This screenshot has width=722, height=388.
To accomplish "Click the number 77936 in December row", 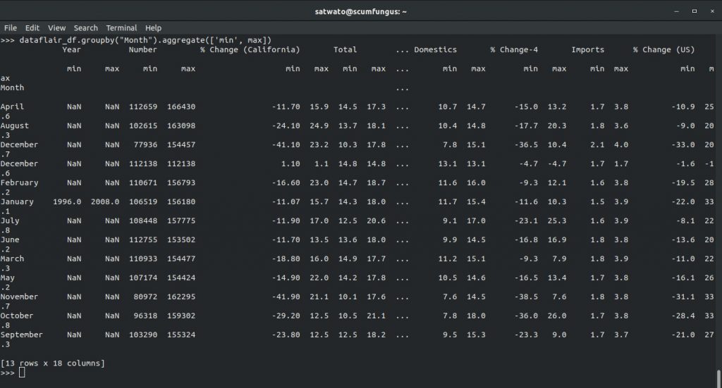I will point(145,144).
